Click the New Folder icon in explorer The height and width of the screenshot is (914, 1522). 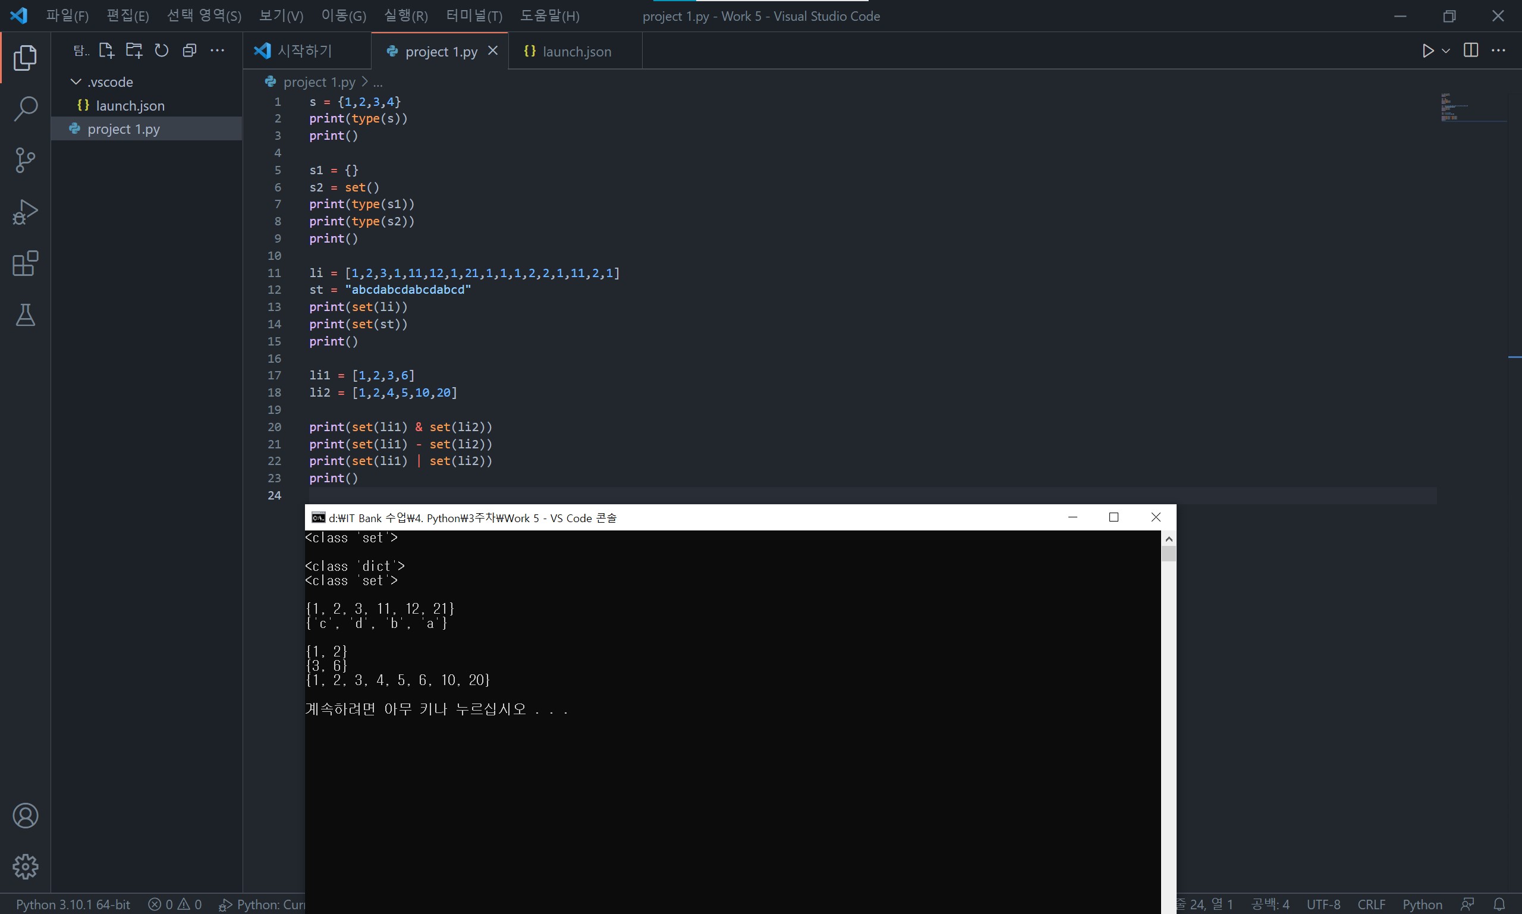click(x=134, y=51)
